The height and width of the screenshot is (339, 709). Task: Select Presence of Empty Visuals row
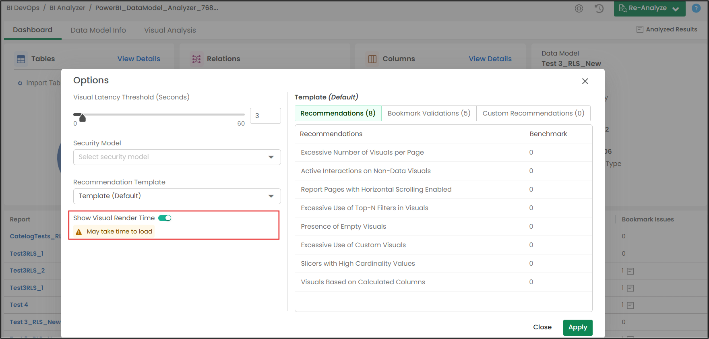(444, 227)
